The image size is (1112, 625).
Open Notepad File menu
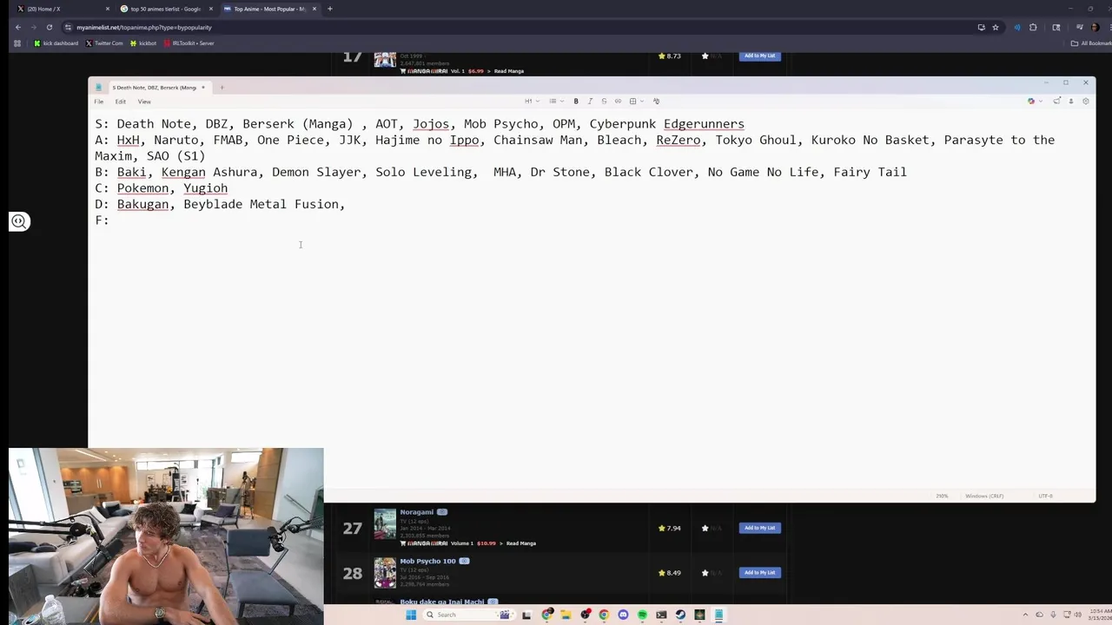99,102
